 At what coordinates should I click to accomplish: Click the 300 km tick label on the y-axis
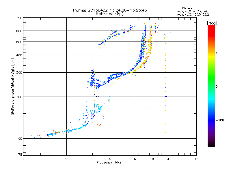pyautogui.click(x=19, y=73)
